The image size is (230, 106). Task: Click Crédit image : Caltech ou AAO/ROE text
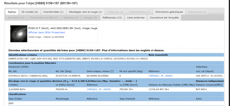pos(46,37)
